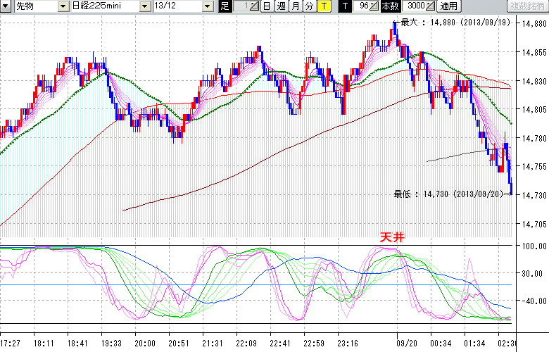Click the black 本数 bar-count label
The width and height of the screenshot is (549, 352).
389,6
